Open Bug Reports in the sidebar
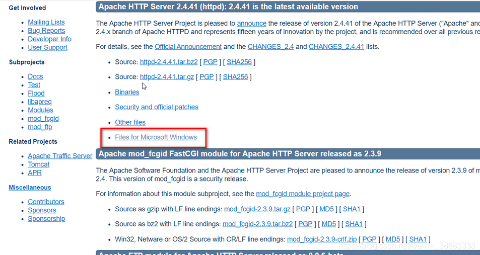The width and height of the screenshot is (480, 255). pos(46,31)
